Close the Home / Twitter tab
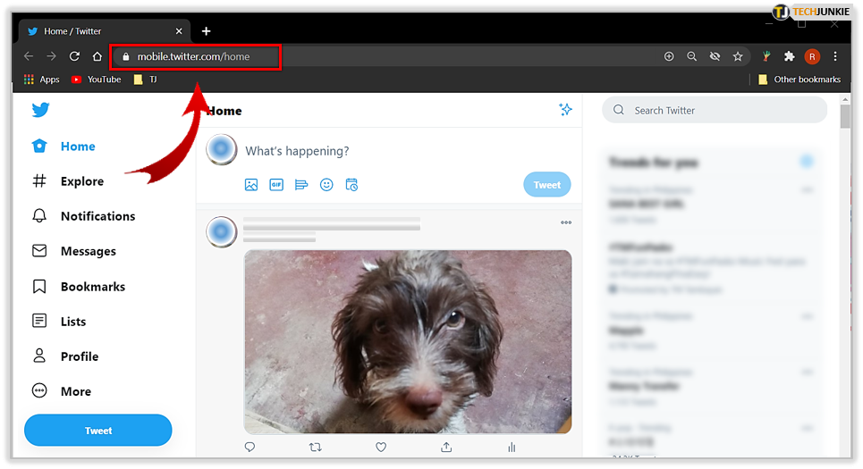 (x=179, y=31)
